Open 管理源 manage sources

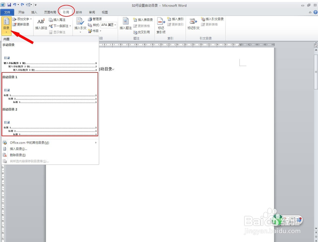95,19
